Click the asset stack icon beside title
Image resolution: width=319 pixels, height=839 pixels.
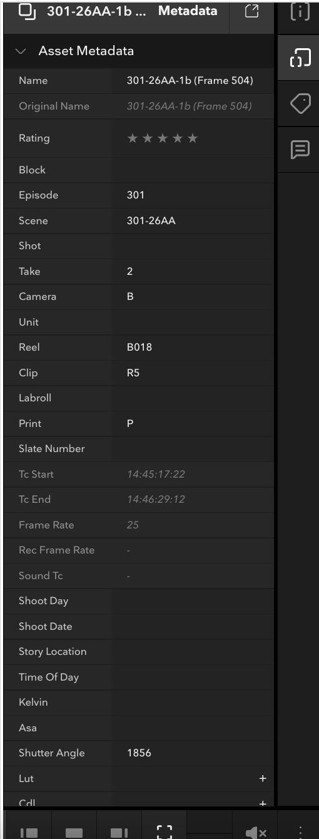27,11
